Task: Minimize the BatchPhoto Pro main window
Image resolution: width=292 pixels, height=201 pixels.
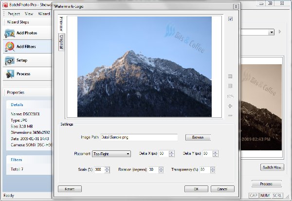Action: [261, 3]
